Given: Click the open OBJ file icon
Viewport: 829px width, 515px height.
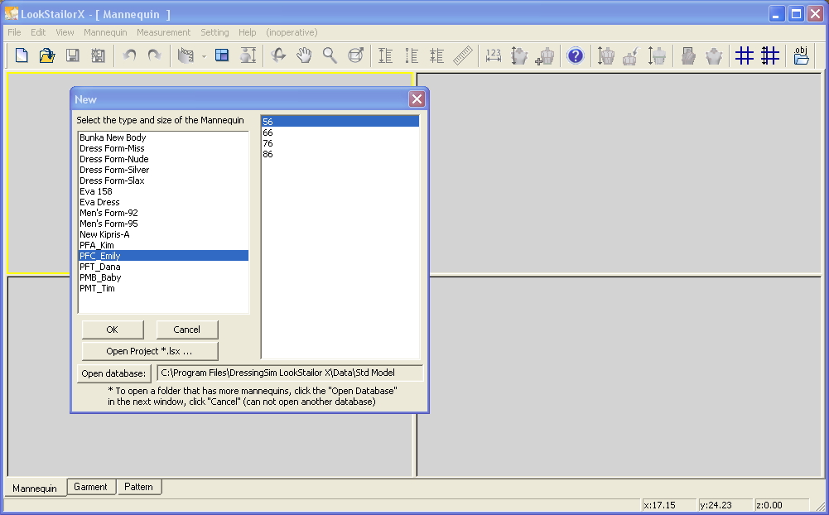Looking at the screenshot, I should coord(802,55).
